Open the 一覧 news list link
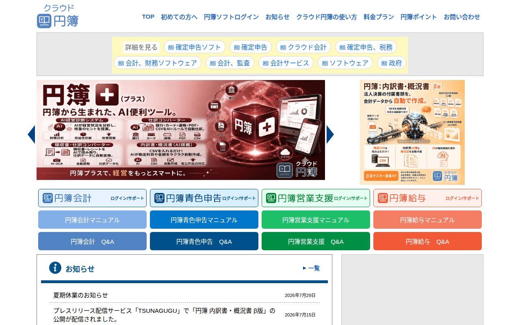 pos(311,268)
